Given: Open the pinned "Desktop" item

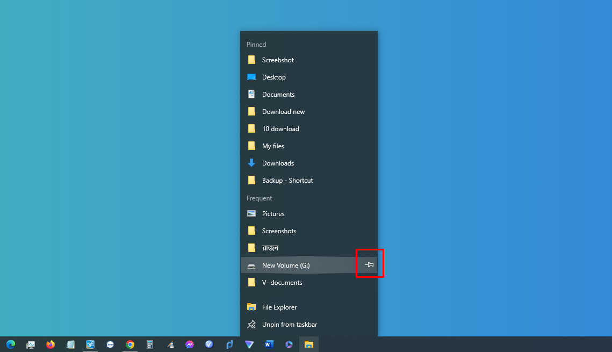Looking at the screenshot, I should [273, 77].
